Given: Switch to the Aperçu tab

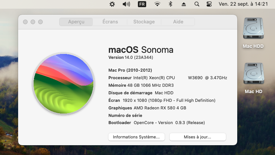Looking at the screenshot, I should click(x=76, y=22).
